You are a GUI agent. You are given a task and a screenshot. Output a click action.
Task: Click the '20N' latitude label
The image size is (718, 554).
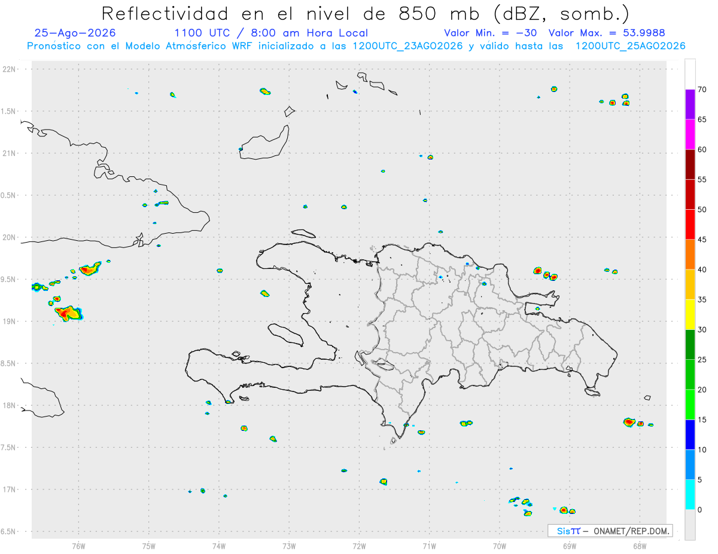(10, 237)
